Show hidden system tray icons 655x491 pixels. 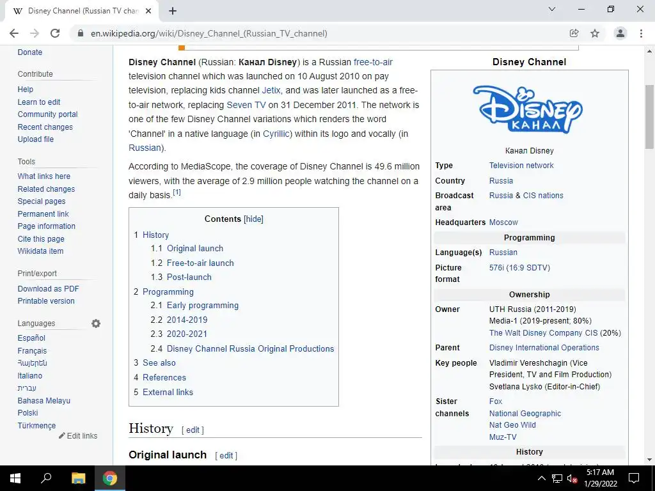(x=541, y=478)
